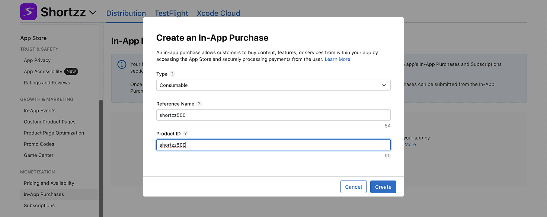Open App Privacy in the sidebar
Screen dimensions: 547x217
37,60
